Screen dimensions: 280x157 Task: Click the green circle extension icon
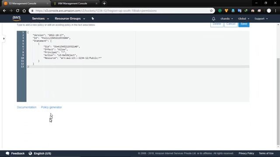(220, 10)
